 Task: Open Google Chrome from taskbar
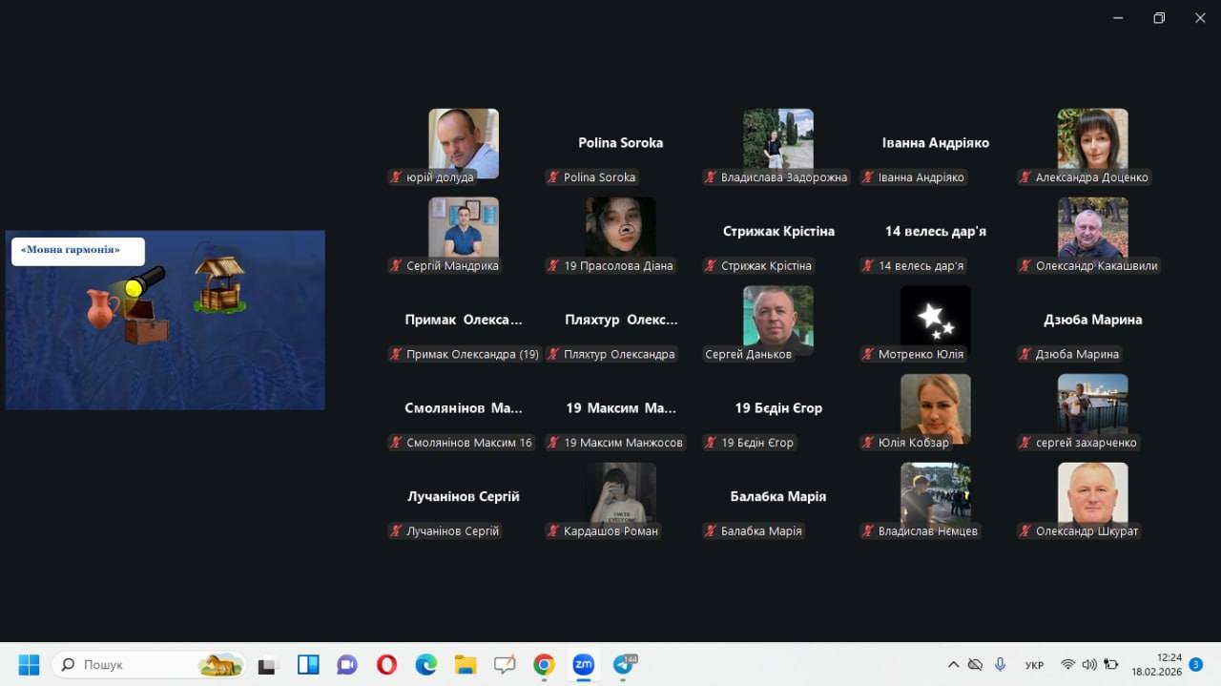tap(544, 664)
